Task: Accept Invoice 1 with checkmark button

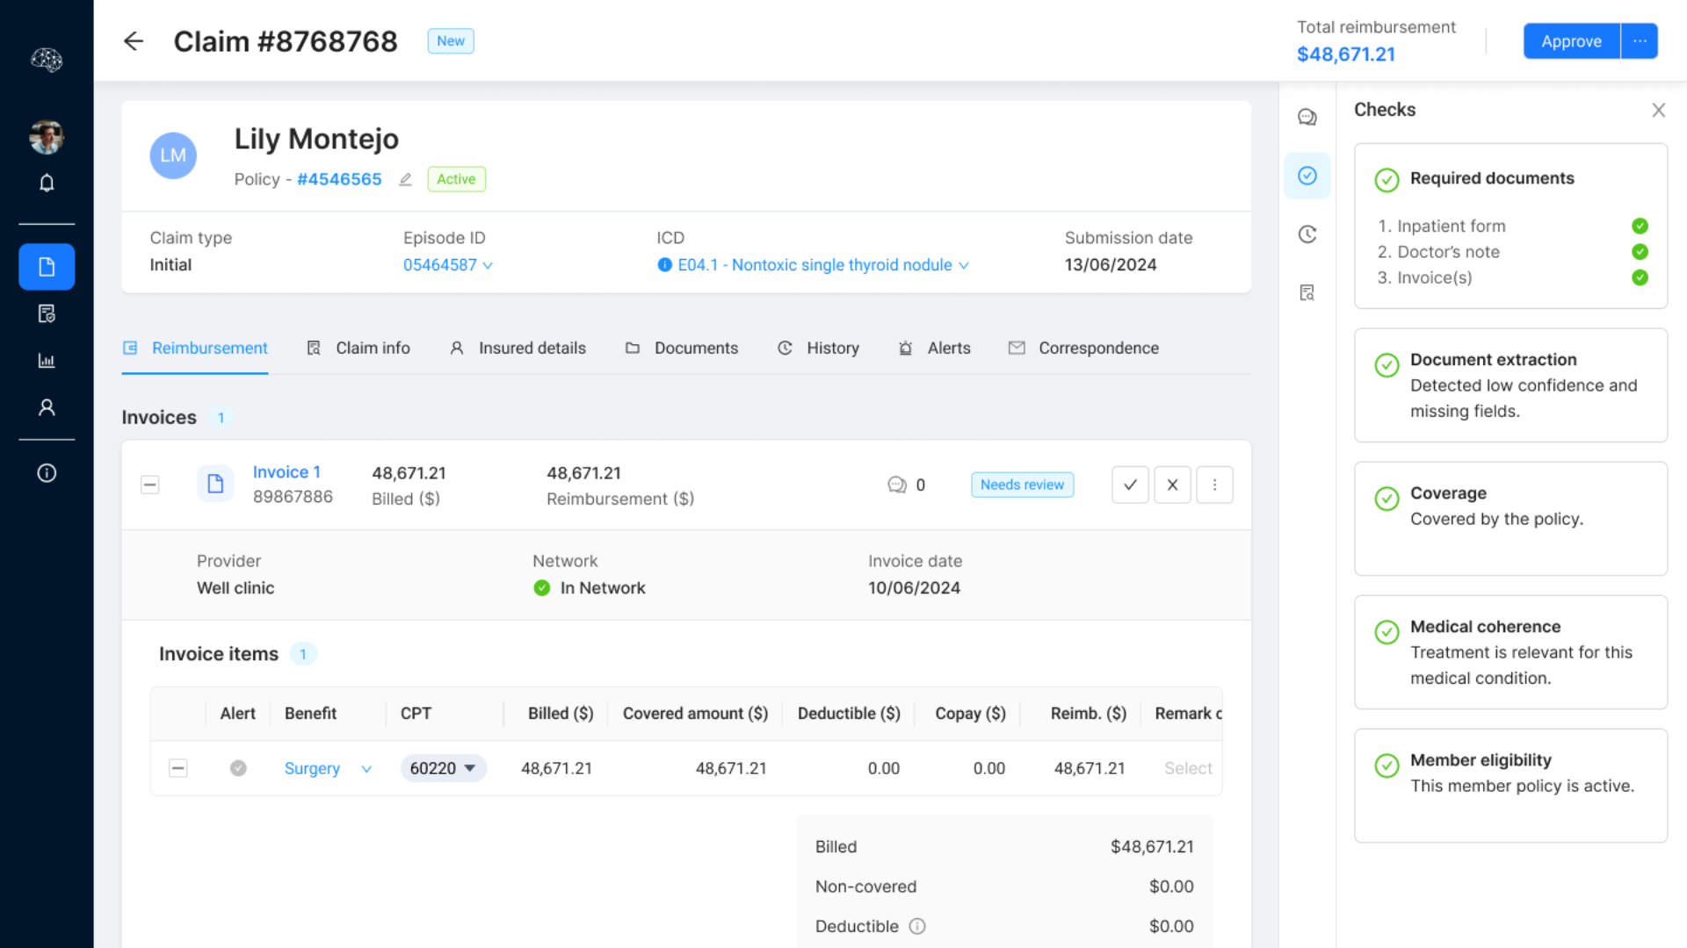Action: pyautogui.click(x=1130, y=485)
